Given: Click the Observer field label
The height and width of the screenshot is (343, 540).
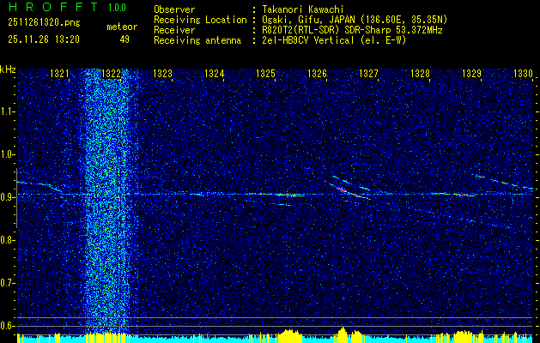Looking at the screenshot, I should (x=174, y=9).
